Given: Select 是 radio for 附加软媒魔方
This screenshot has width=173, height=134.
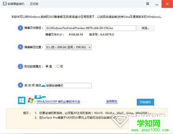Looking at the screenshot, I should click(x=47, y=66).
